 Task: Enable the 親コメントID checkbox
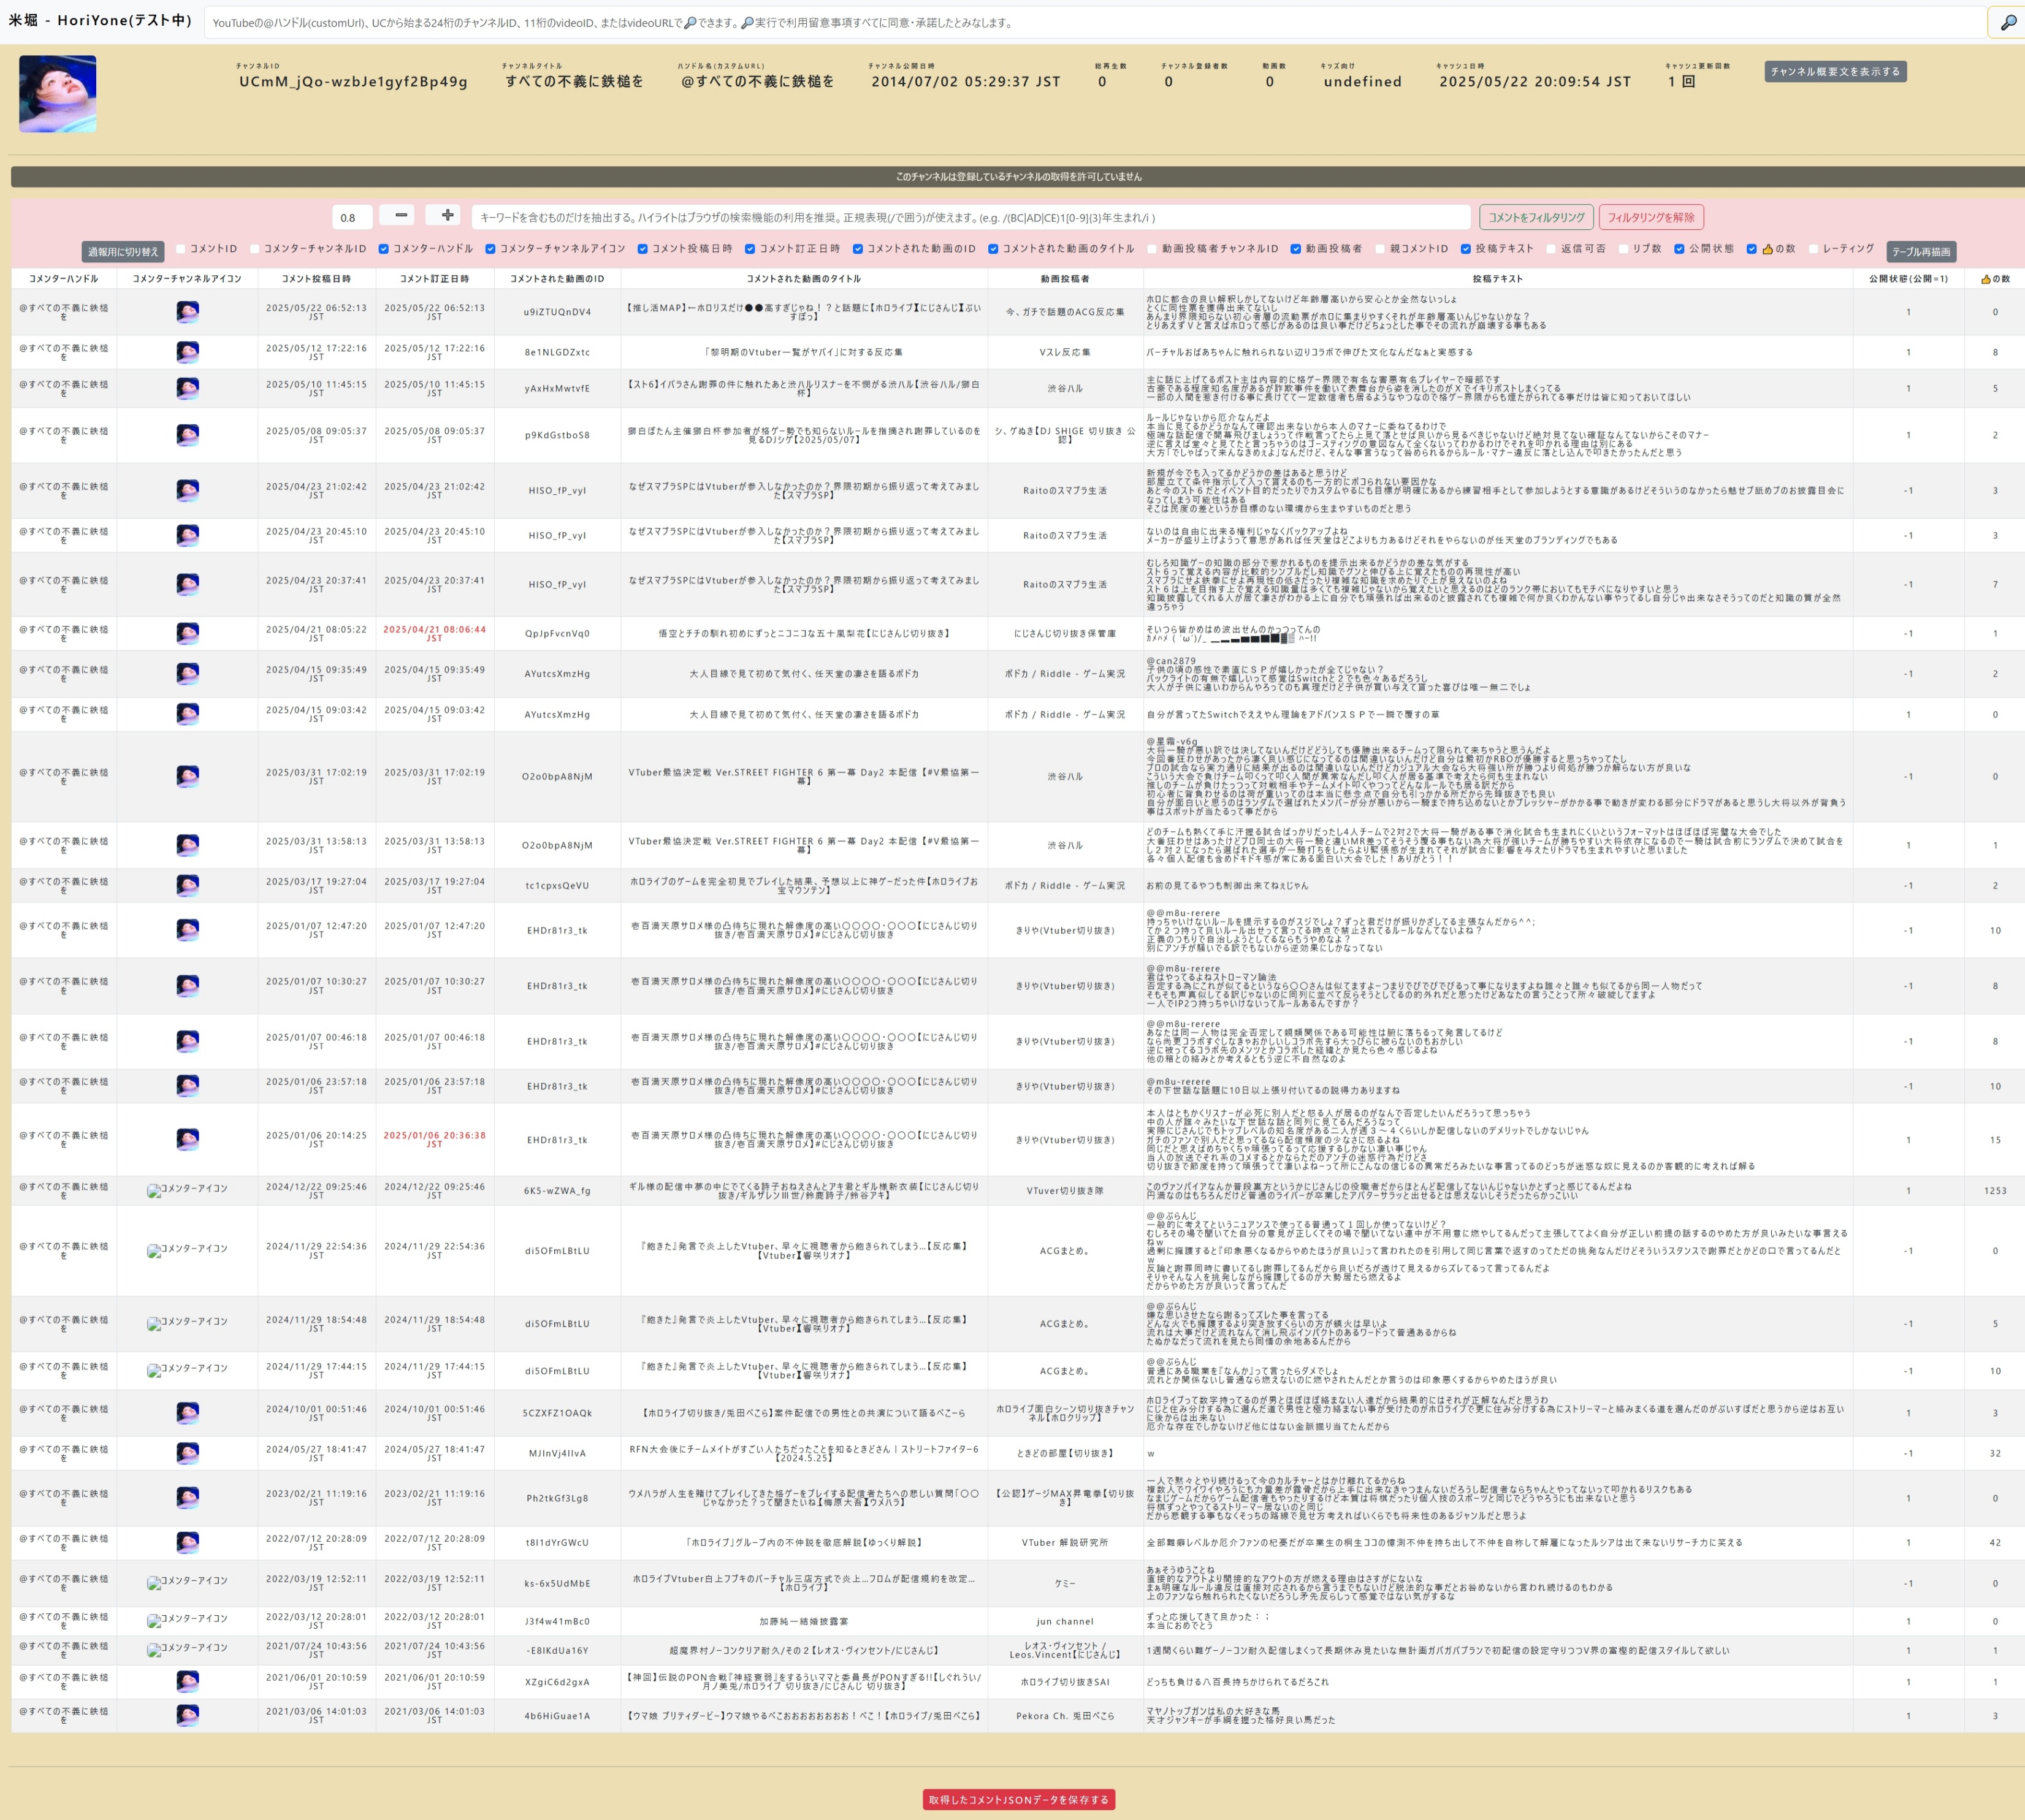(x=1380, y=249)
